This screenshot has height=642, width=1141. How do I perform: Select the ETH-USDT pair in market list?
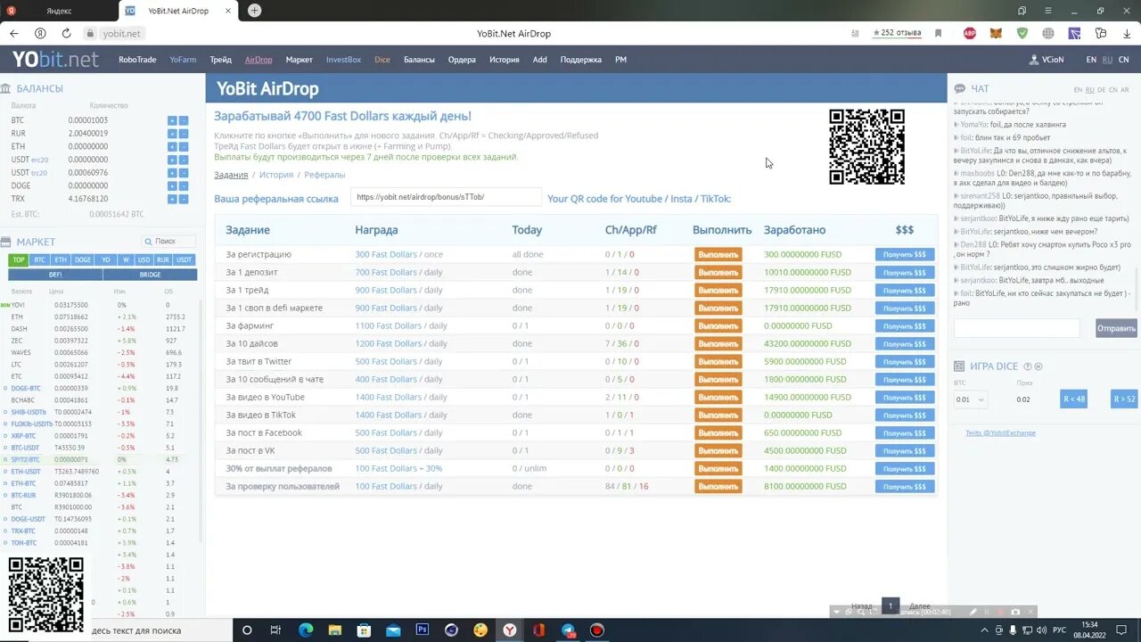25,471
